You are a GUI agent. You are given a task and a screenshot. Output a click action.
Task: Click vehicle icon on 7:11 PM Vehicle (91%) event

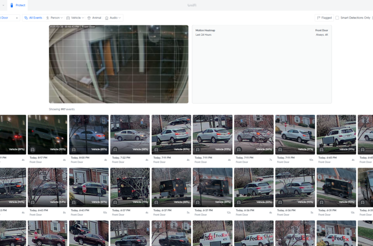280,149
